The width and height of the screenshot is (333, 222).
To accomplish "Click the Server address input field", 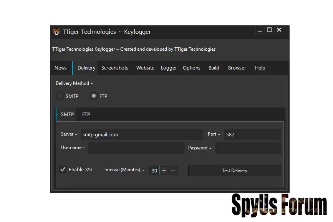I will point(141,134).
